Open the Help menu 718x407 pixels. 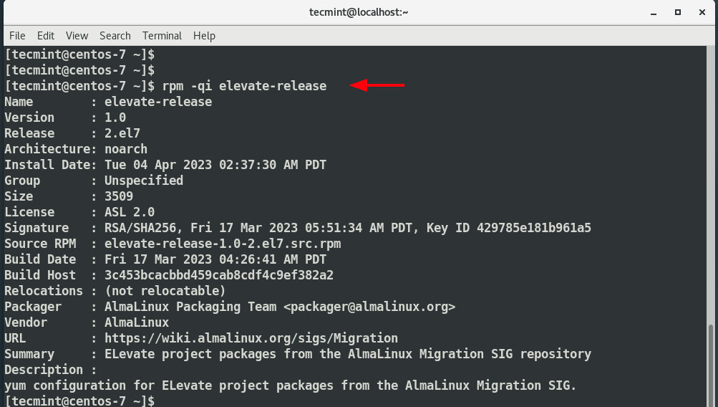pos(204,36)
